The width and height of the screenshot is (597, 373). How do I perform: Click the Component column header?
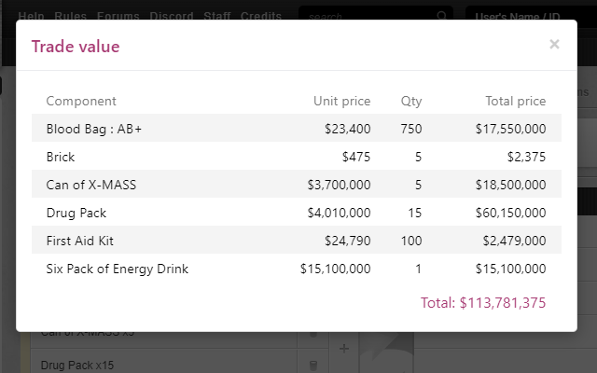[81, 101]
